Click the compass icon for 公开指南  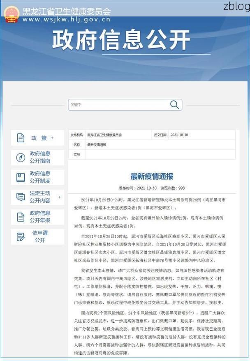[21, 157]
